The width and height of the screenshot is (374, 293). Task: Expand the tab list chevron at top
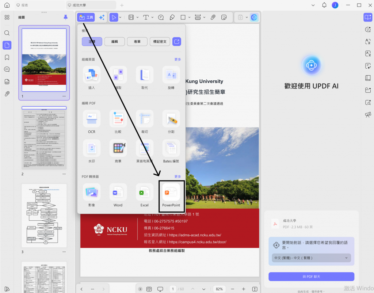(313, 5)
